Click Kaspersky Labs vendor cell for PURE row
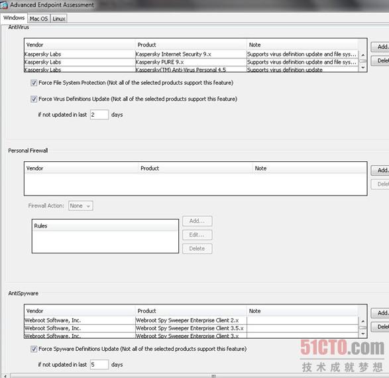This screenshot has width=389, height=378. pos(80,62)
